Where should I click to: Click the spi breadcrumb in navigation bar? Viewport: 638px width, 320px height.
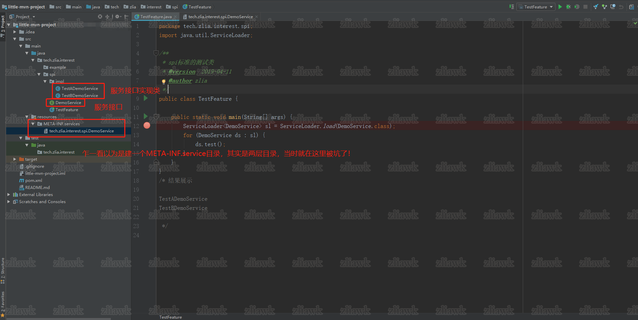(172, 7)
